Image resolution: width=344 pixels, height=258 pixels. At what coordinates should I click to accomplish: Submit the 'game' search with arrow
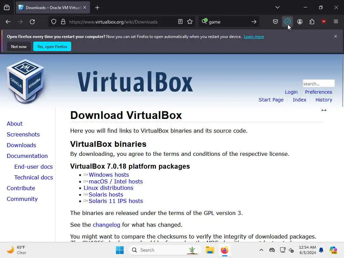pyautogui.click(x=254, y=22)
